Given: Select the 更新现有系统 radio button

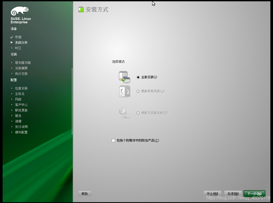Looking at the screenshot, I should [x=138, y=91].
